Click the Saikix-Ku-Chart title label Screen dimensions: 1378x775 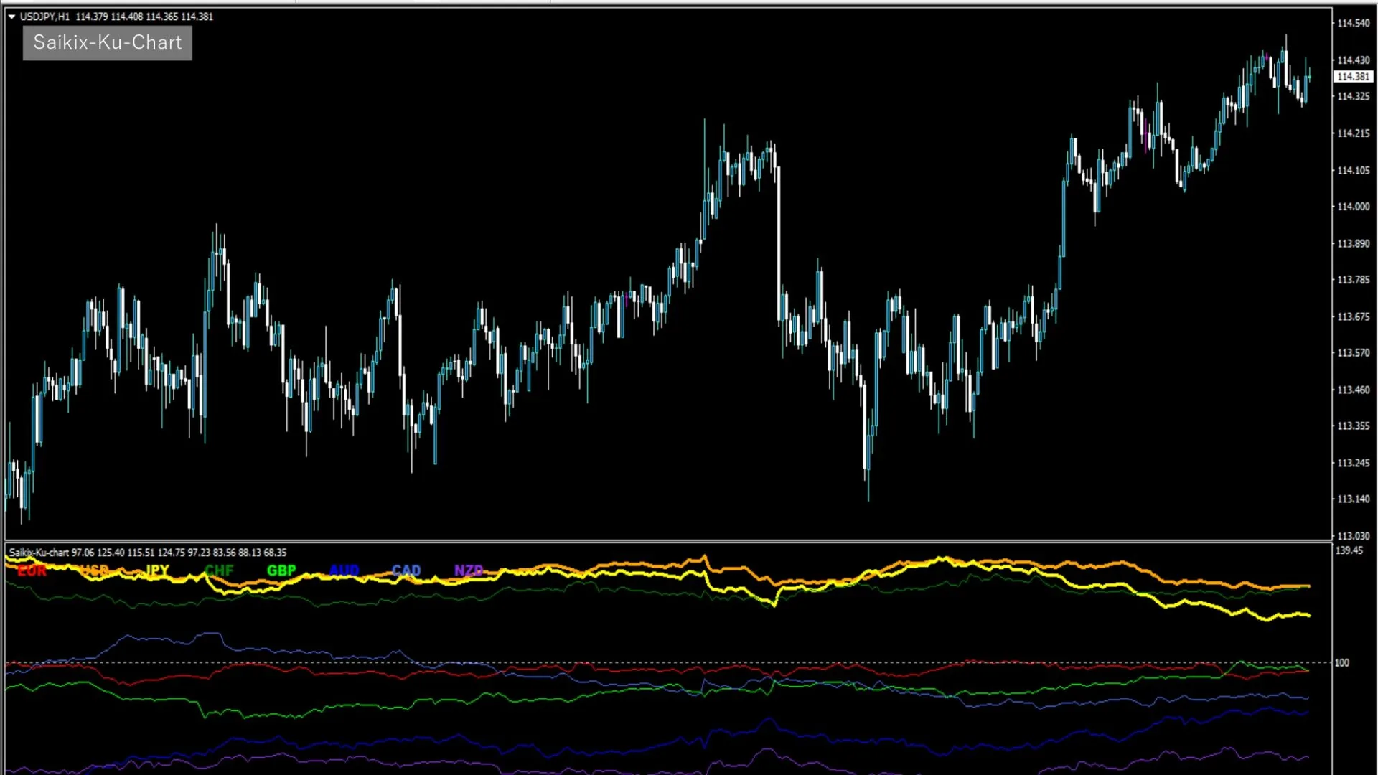point(108,43)
